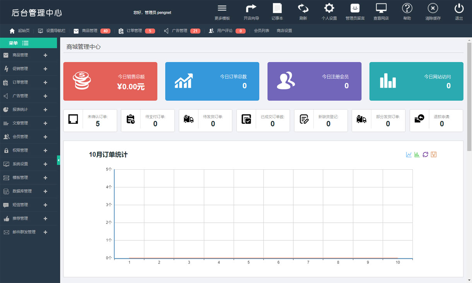Expand 邮件群发管理 plus in sidebar
This screenshot has width=472, height=283.
(45, 232)
